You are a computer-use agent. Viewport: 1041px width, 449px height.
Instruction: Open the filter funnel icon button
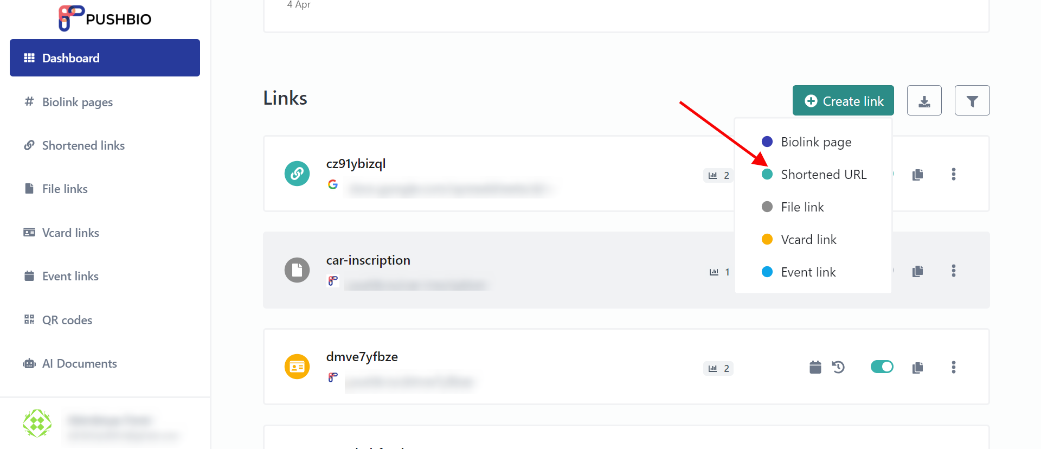click(x=972, y=101)
